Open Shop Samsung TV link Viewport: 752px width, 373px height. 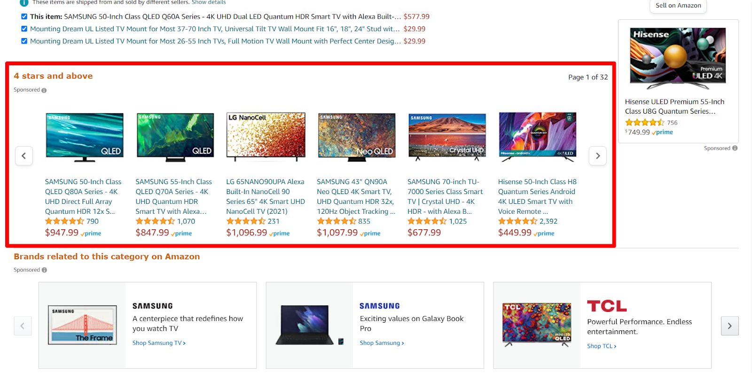coord(159,343)
